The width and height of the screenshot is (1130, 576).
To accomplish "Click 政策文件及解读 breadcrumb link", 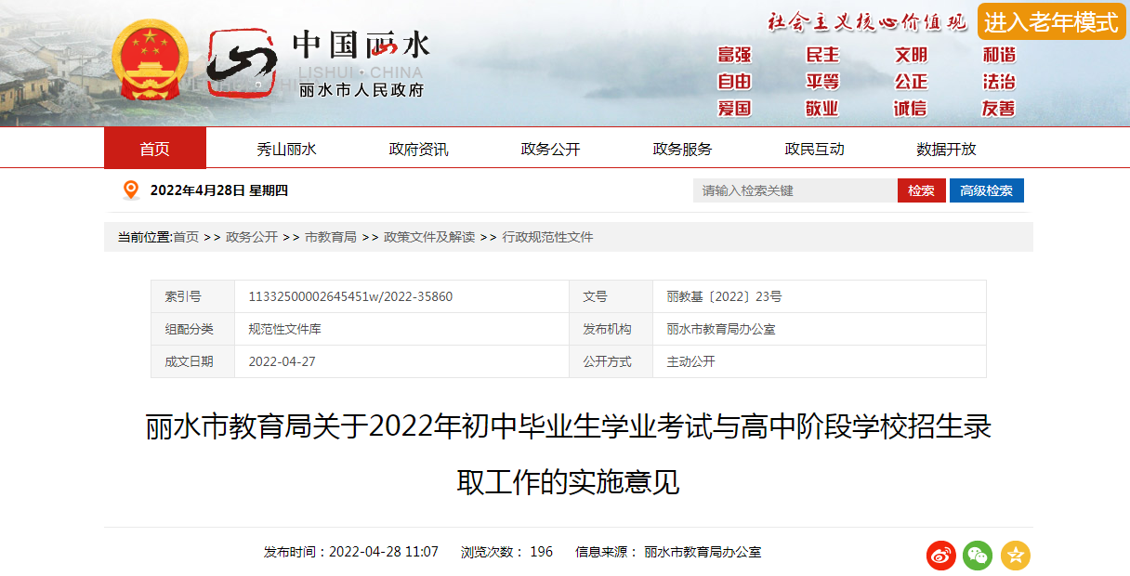I will pyautogui.click(x=429, y=237).
